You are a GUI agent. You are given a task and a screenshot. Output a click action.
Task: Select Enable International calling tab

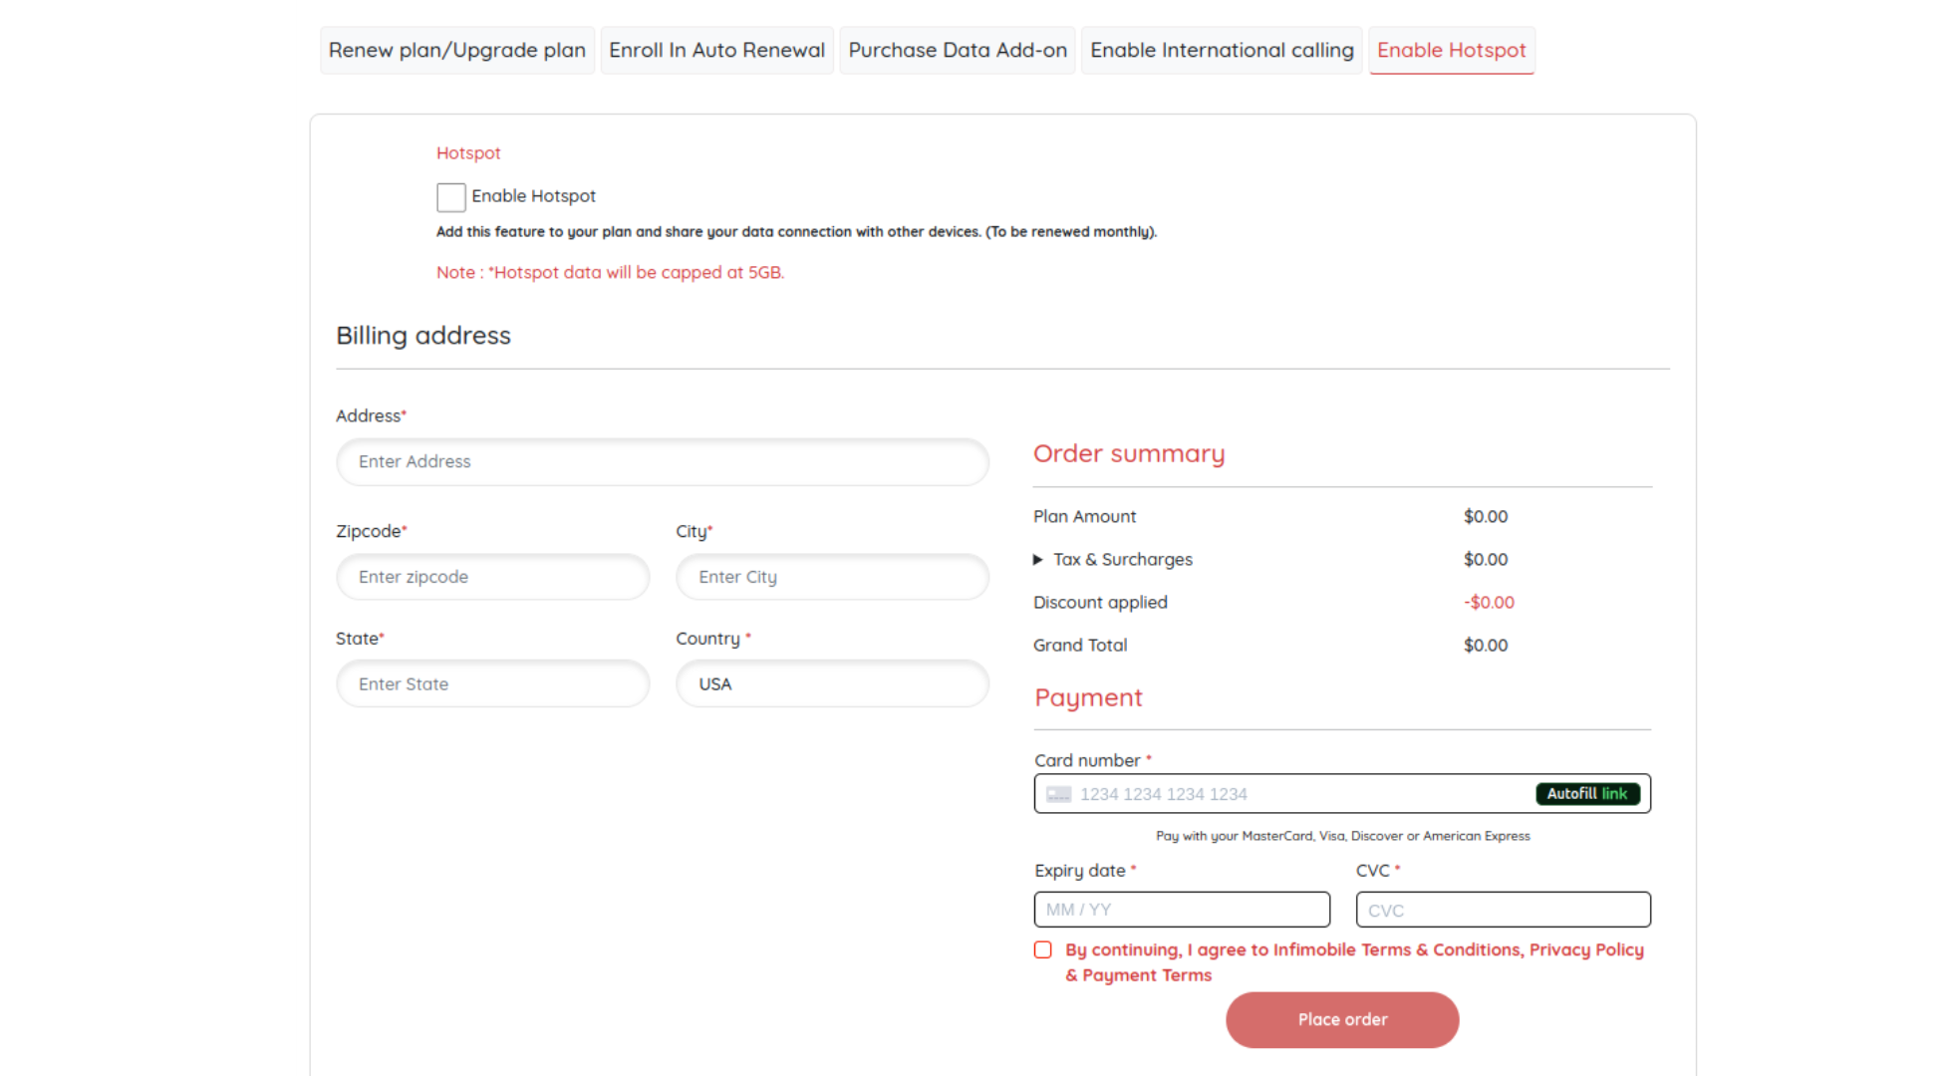(x=1221, y=51)
